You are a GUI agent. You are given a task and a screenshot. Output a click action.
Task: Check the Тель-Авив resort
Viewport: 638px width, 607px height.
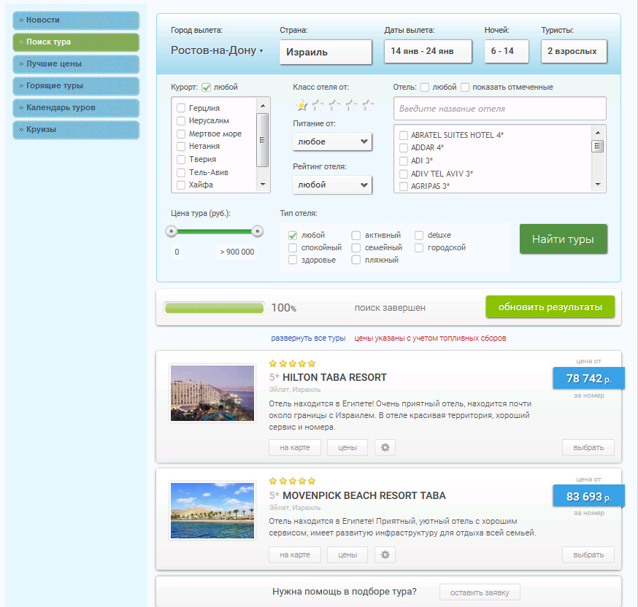[181, 172]
